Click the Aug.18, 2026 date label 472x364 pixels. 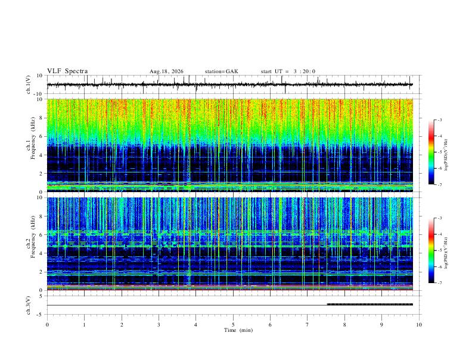(166, 71)
